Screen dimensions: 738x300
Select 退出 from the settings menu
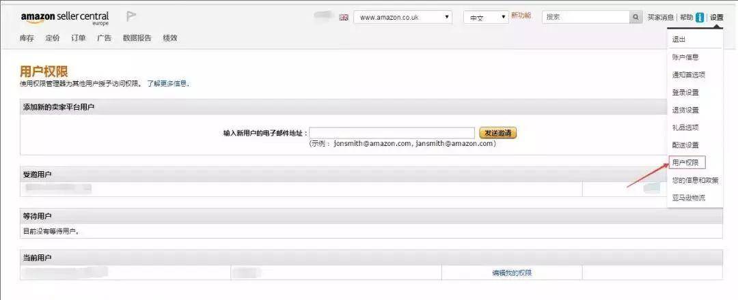(679, 40)
